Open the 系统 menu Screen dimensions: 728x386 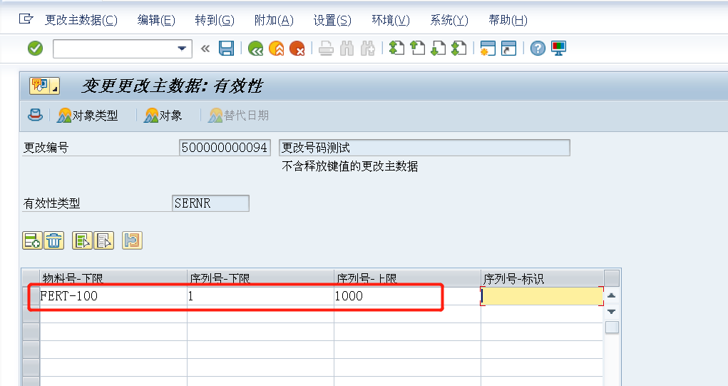pyautogui.click(x=449, y=20)
